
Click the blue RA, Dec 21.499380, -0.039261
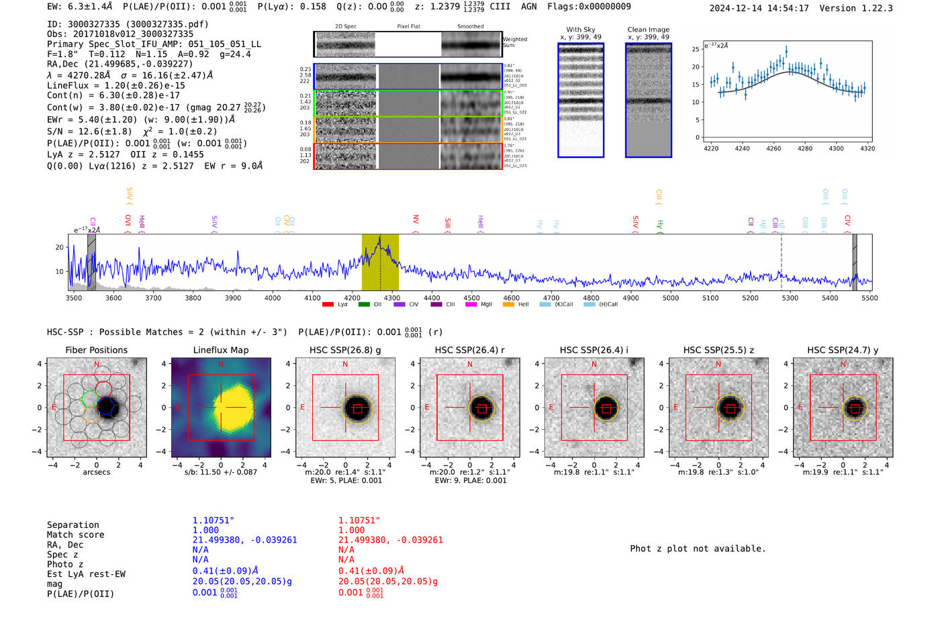pyautogui.click(x=244, y=540)
